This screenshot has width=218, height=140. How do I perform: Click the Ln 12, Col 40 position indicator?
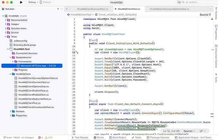(x=171, y=131)
